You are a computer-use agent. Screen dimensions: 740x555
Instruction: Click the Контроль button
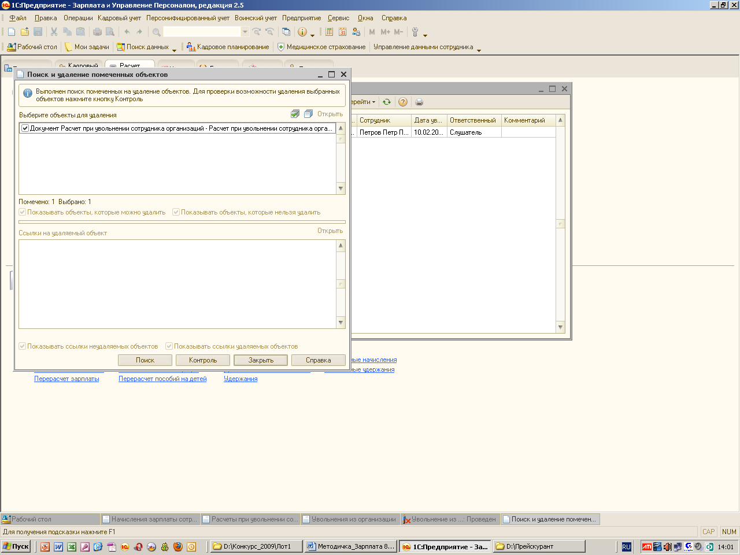tap(203, 360)
